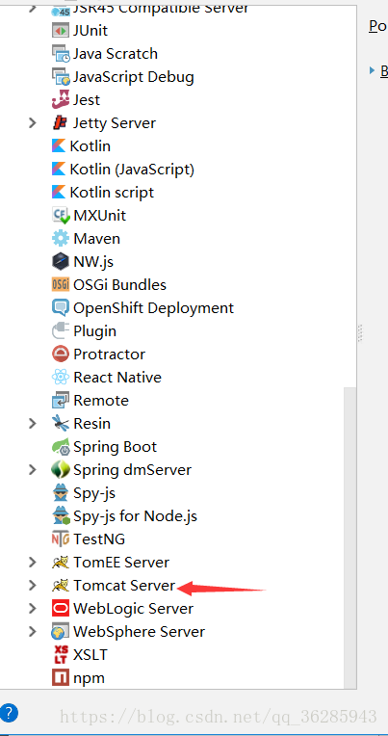The image size is (388, 736).
Task: Expand the TomEE Server node
Action: (33, 563)
